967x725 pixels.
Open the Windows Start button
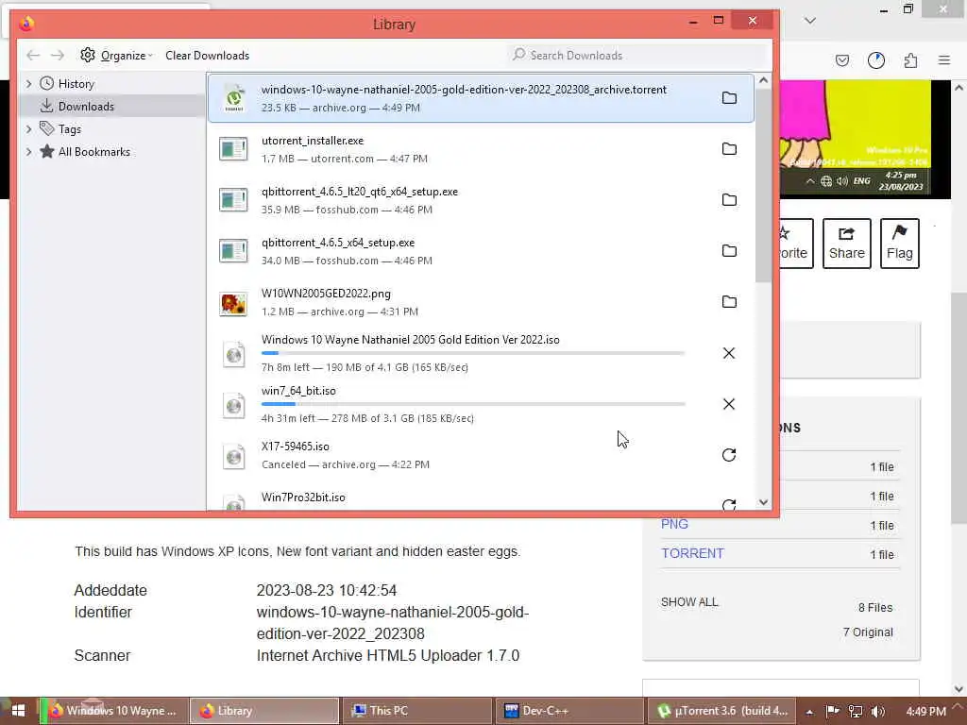(19, 711)
